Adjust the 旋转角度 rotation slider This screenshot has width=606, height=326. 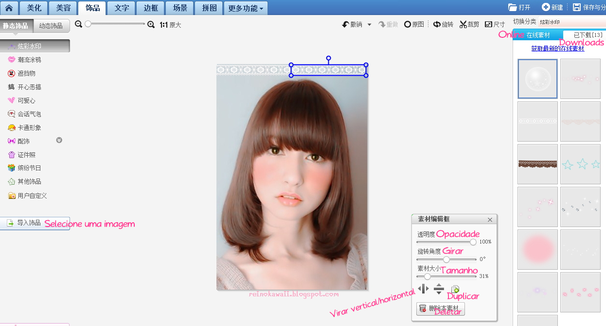(x=446, y=259)
